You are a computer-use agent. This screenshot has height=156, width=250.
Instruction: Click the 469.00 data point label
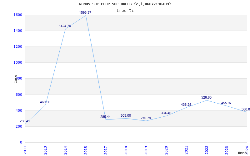[45, 102]
